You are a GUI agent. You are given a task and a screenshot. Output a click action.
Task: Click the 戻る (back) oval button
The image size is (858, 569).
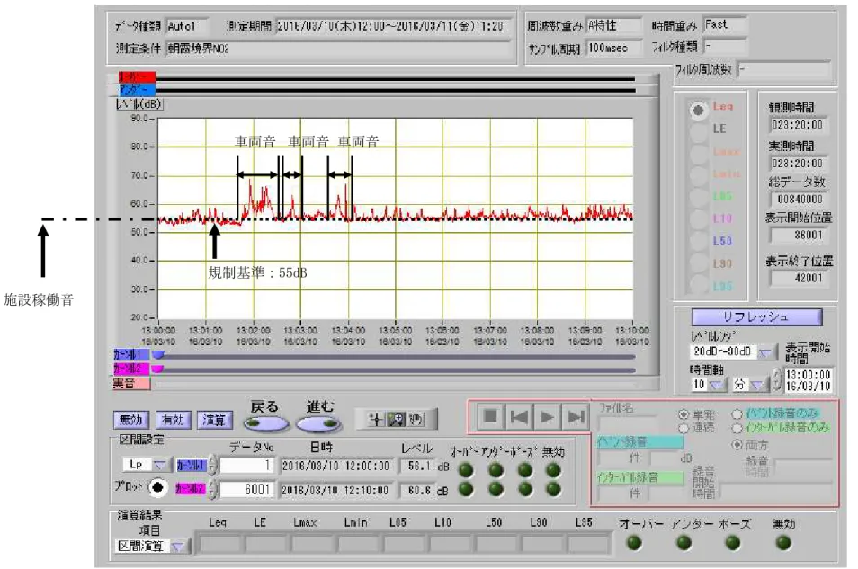click(x=266, y=424)
